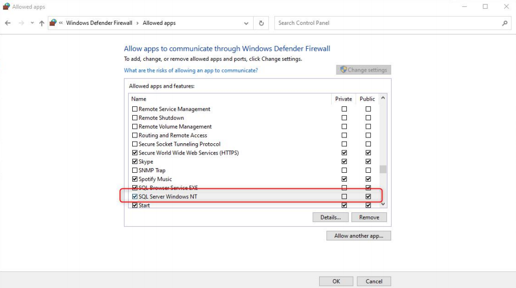Expand the address bar history dropdown

(x=246, y=23)
